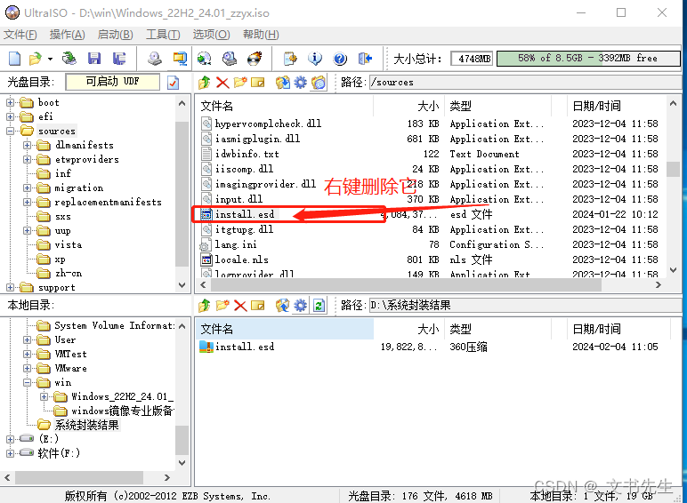Click the Open CD/DVD green-arrow toolbar icon

[x=69, y=58]
